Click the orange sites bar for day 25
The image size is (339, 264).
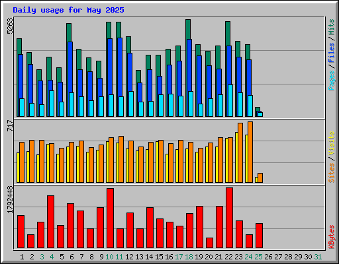pyautogui.click(x=260, y=178)
